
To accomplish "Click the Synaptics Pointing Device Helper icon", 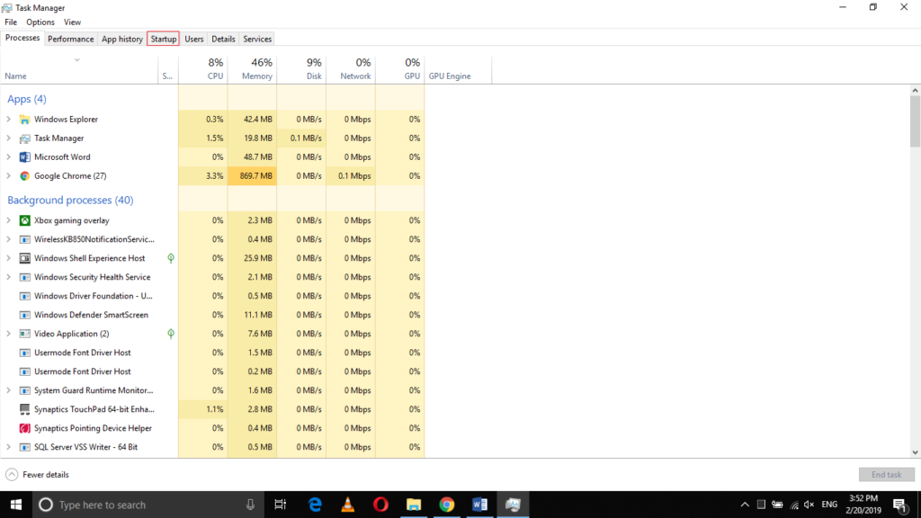I will tap(25, 428).
